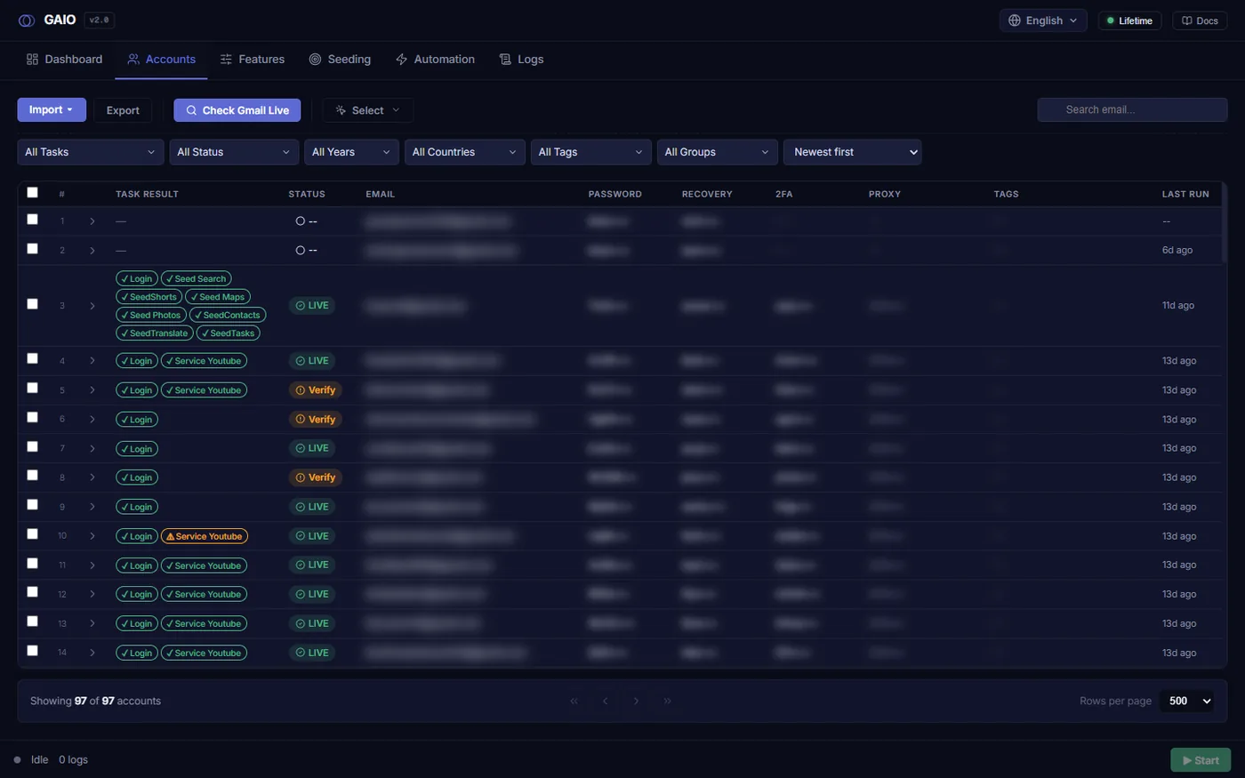The height and width of the screenshot is (778, 1245).
Task: Open the Logs tab
Action: pyautogui.click(x=521, y=60)
